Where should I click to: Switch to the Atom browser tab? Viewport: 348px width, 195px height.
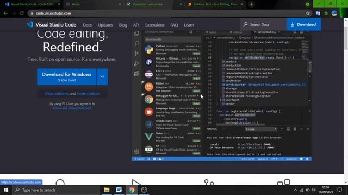[x=93, y=4]
